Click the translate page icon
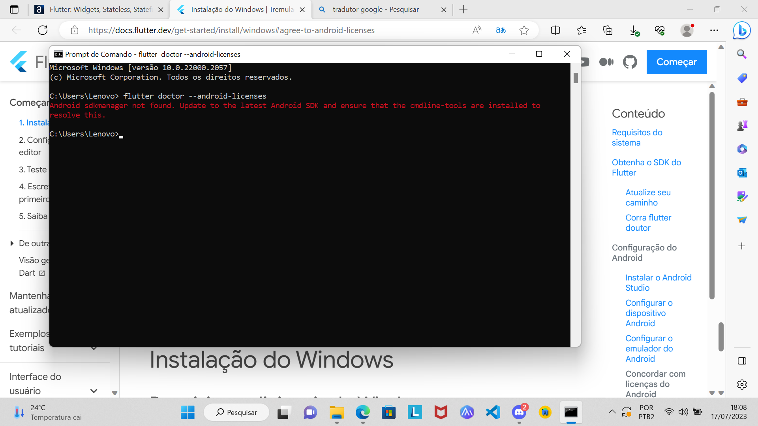Viewport: 758px width, 426px height. 501,30
